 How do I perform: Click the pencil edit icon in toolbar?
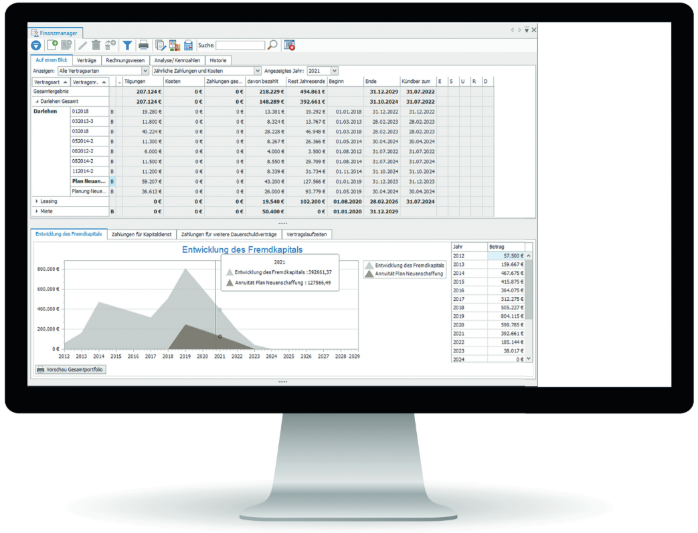[x=83, y=45]
